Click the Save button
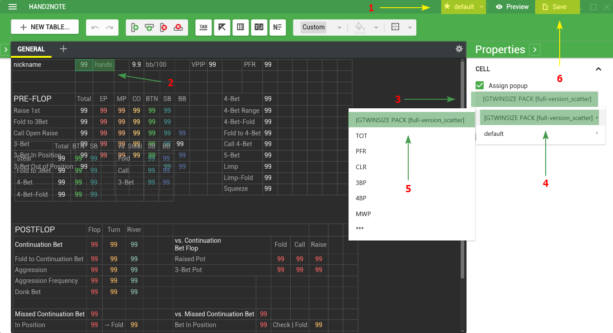Screen dimensions: 613x333 557,7
